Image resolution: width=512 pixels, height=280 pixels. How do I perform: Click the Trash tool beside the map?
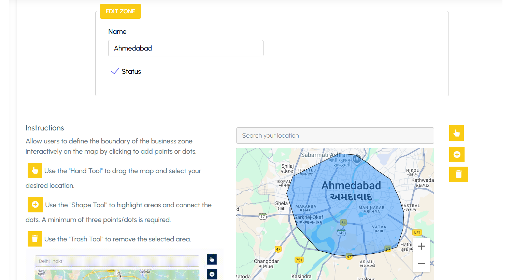click(458, 174)
